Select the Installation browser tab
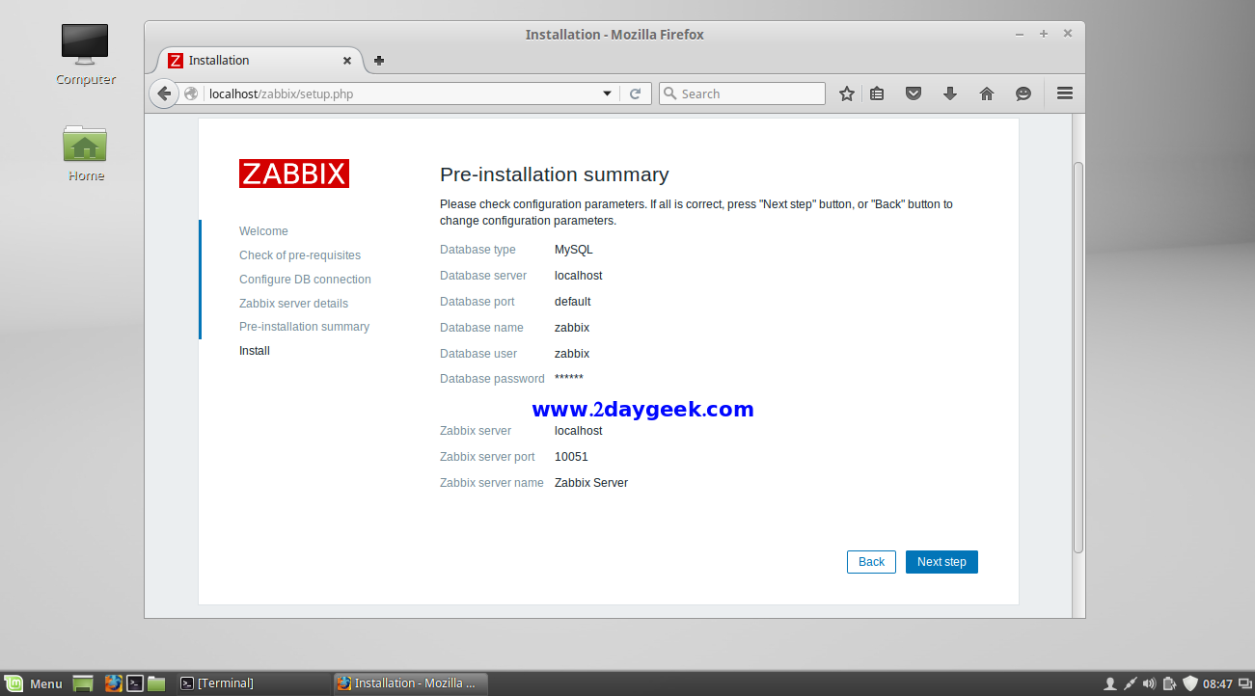 pyautogui.click(x=260, y=60)
